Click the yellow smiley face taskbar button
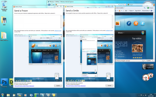 pyautogui.click(x=54, y=95)
